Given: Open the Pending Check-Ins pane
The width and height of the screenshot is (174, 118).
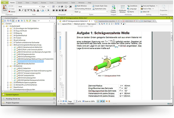Looking at the screenshot, I should (x=29, y=99).
